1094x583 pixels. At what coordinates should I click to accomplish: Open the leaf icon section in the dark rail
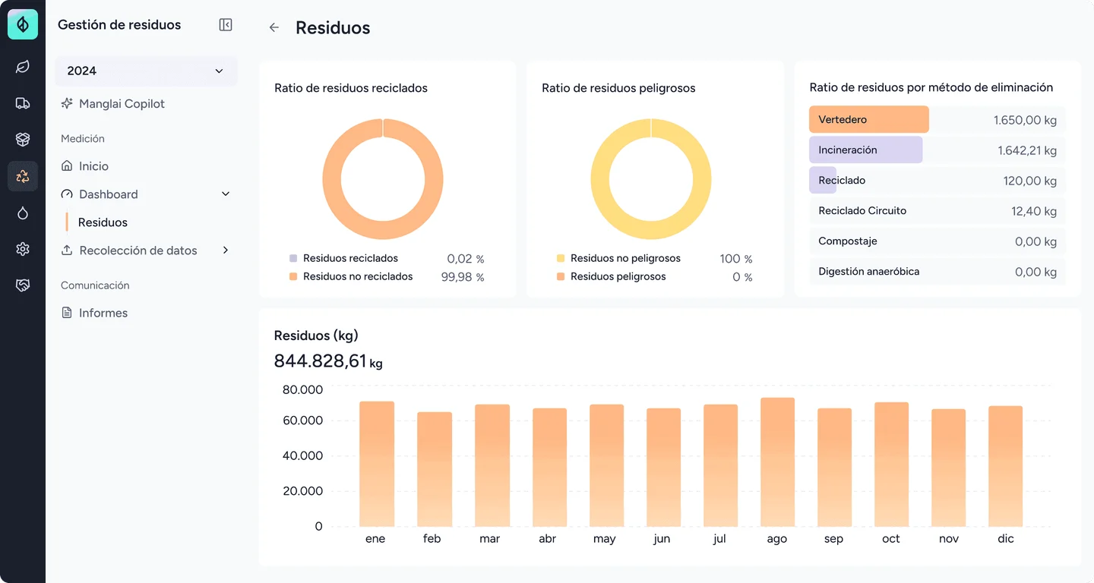click(23, 67)
